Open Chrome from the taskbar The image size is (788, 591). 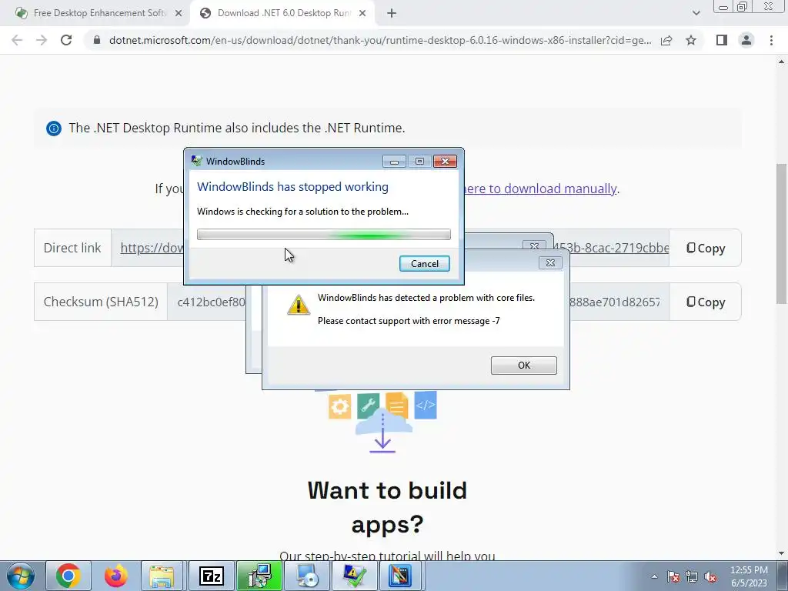coord(68,576)
